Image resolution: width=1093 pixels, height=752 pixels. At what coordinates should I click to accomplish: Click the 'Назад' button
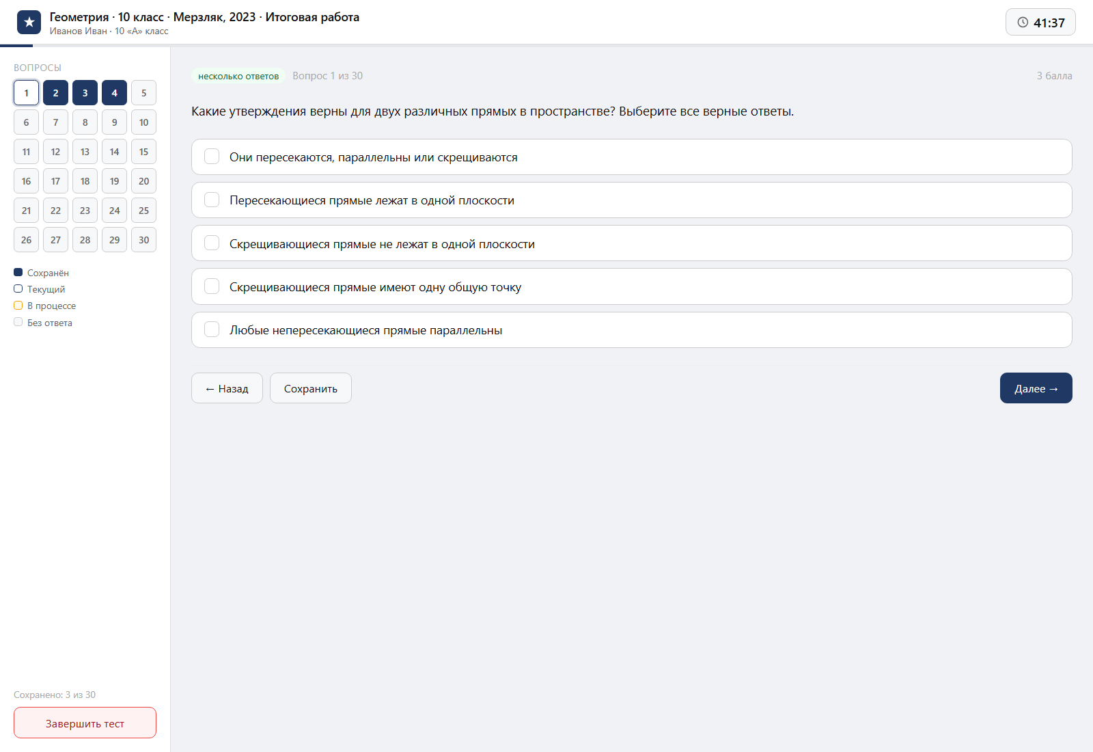(x=227, y=388)
